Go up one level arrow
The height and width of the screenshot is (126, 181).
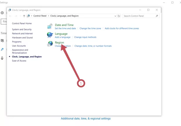24,16
